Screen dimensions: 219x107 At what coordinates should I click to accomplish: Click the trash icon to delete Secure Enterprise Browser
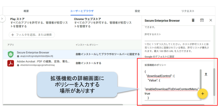point(193,20)
